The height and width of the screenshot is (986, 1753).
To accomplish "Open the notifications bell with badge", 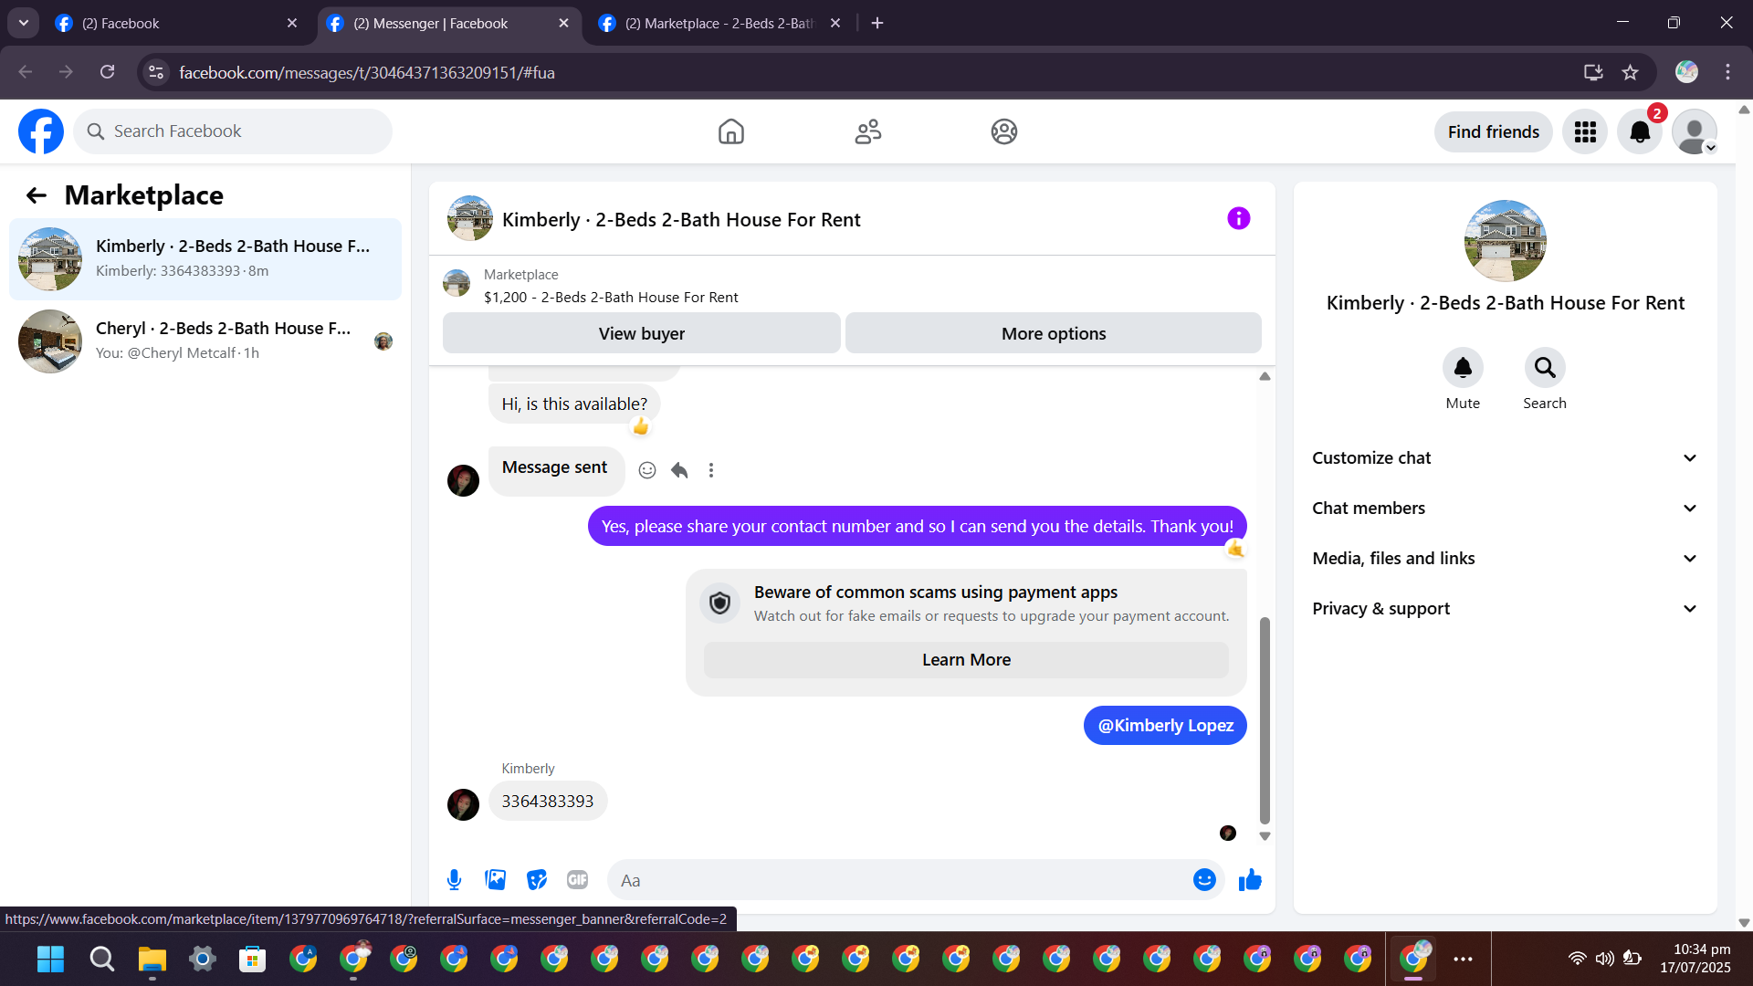I will [x=1640, y=132].
